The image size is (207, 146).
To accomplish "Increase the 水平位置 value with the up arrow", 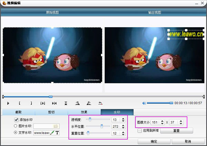I will tap(123, 125).
